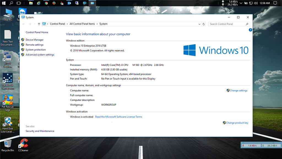Click Change product key
This screenshot has width=282, height=159.
(x=237, y=123)
